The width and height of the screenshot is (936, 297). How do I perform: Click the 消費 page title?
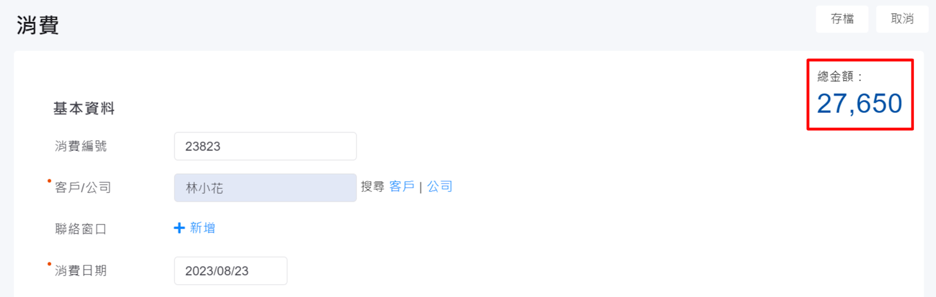37,25
